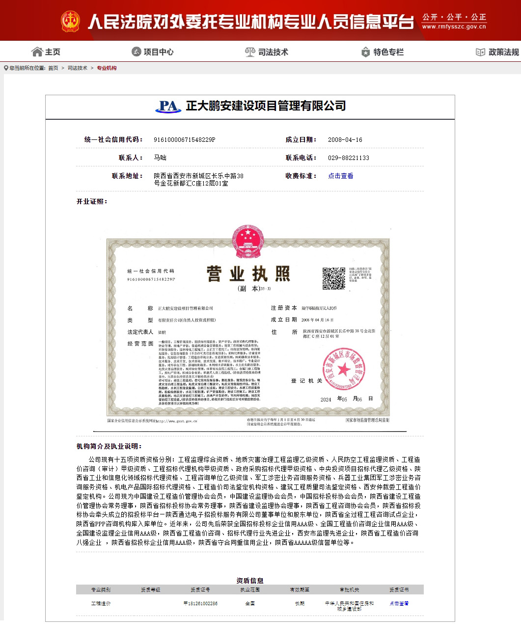Image resolution: width=521 pixels, height=643 pixels.
Task: Select 专业机构 breadcrumb item
Action: tap(107, 68)
